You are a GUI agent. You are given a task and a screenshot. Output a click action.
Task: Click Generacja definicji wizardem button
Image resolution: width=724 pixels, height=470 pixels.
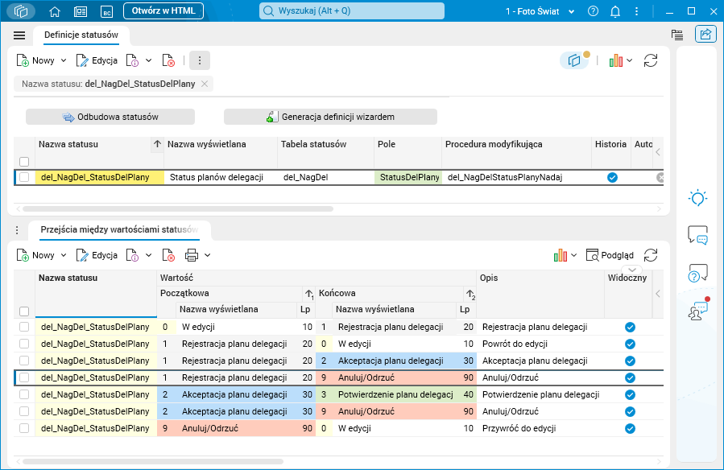point(330,117)
